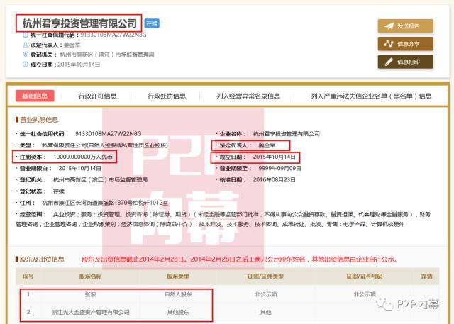Select the 营业期限自 date value
This screenshot has height=324, width=454.
80,168
